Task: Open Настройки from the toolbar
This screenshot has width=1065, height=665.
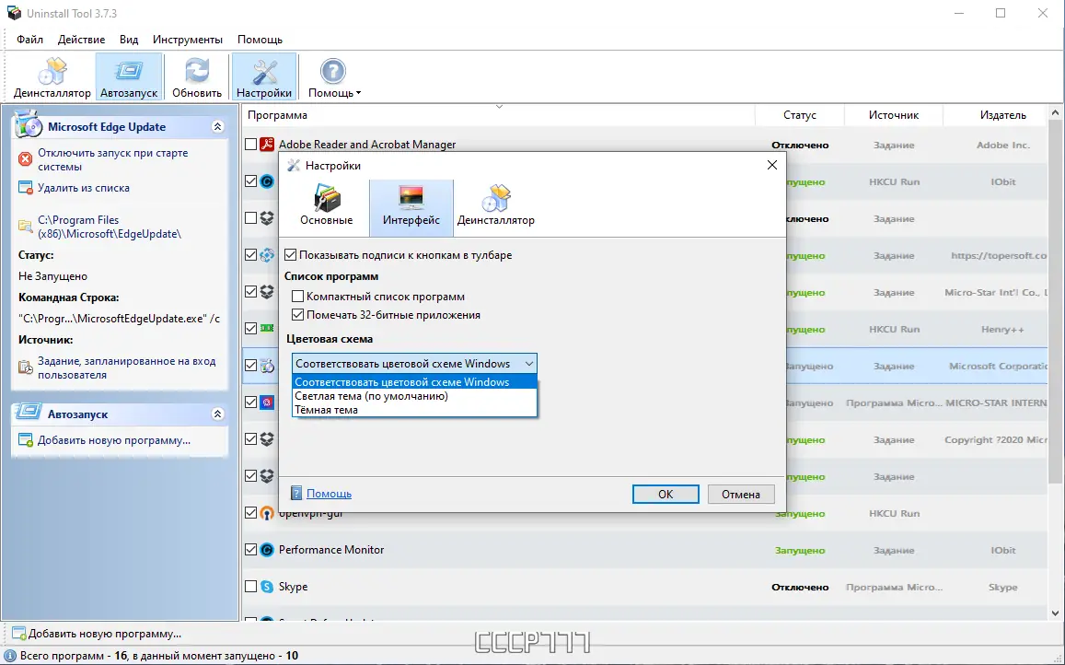Action: [264, 77]
